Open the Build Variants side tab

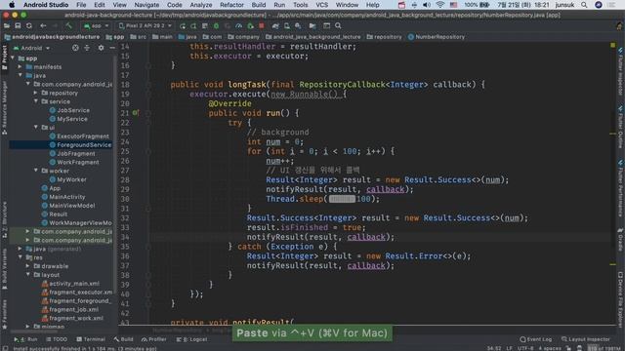tap(4, 269)
